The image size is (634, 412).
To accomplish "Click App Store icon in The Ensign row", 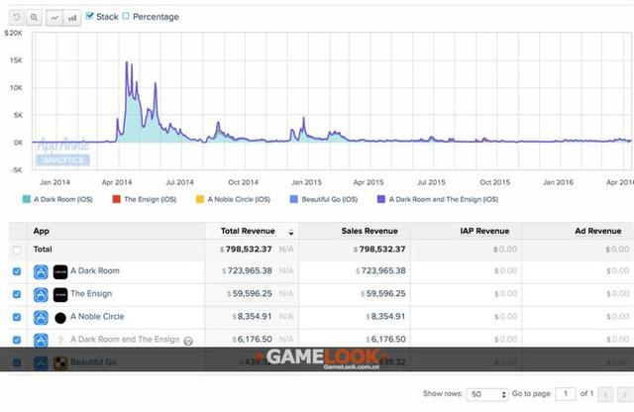I will (41, 293).
